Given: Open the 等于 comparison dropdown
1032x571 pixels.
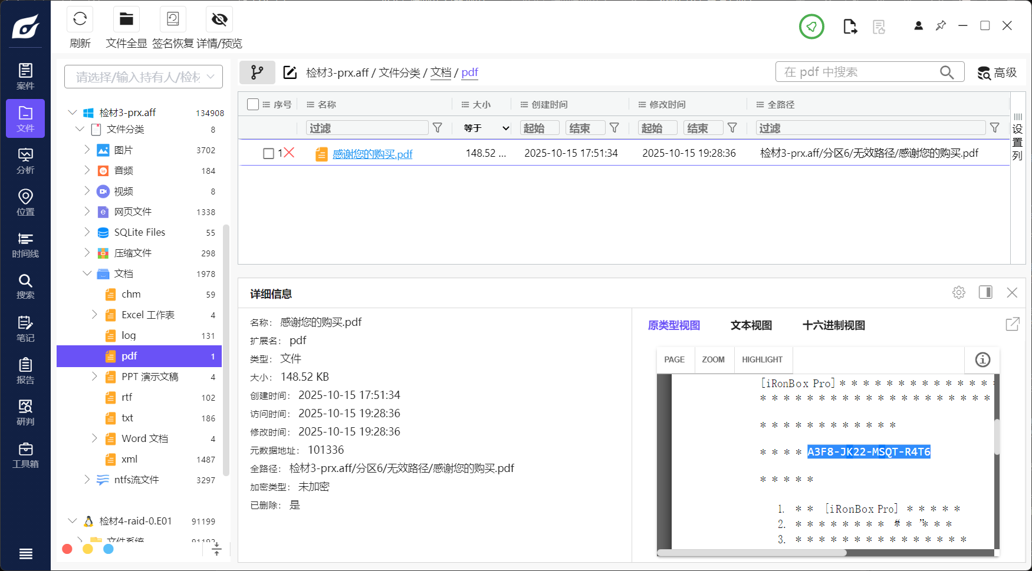Looking at the screenshot, I should coord(482,127).
